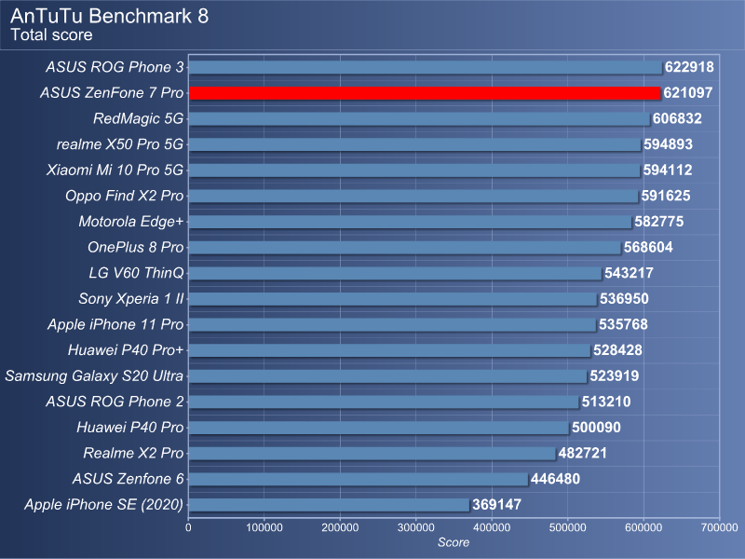Image resolution: width=745 pixels, height=559 pixels.
Task: Click the "Huawei P40 Pro" device label
Action: [x=130, y=428]
